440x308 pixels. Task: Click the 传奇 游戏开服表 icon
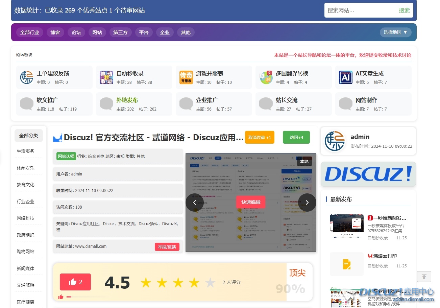coord(186,77)
